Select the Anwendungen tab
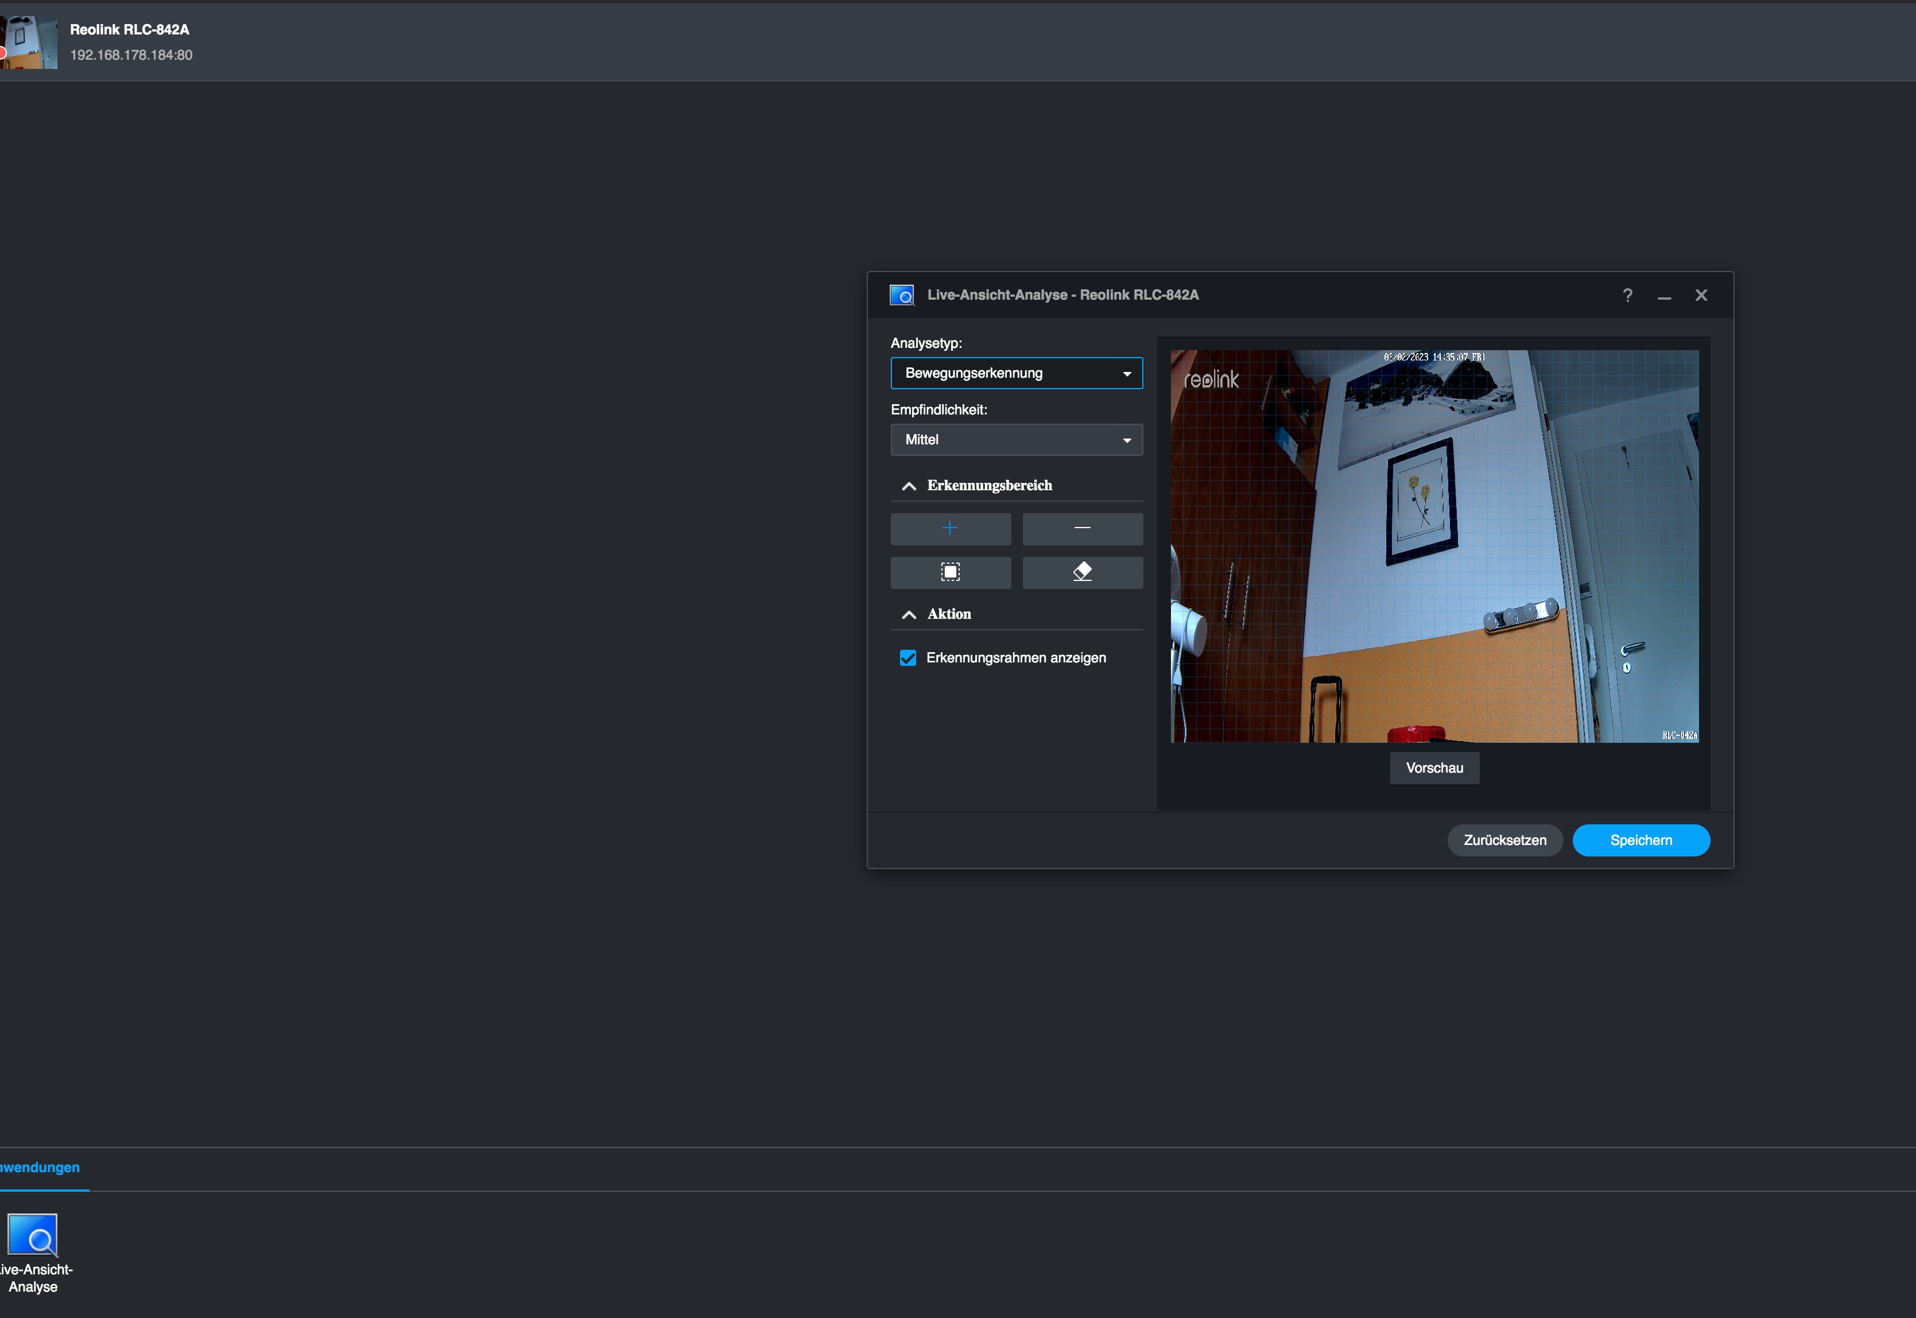 click(40, 1168)
